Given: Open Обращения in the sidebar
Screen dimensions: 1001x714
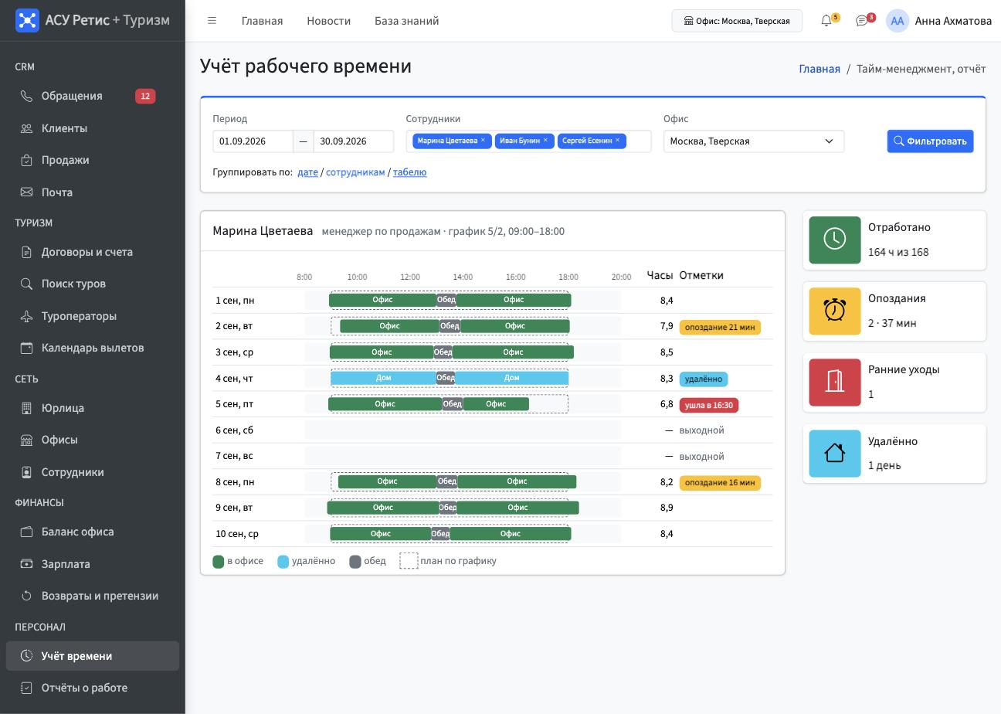Looking at the screenshot, I should tap(93, 96).
